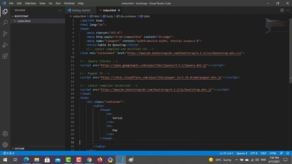Select index.html in the Explorer tree
This screenshot has height=164, width=292.
tap(24, 21)
